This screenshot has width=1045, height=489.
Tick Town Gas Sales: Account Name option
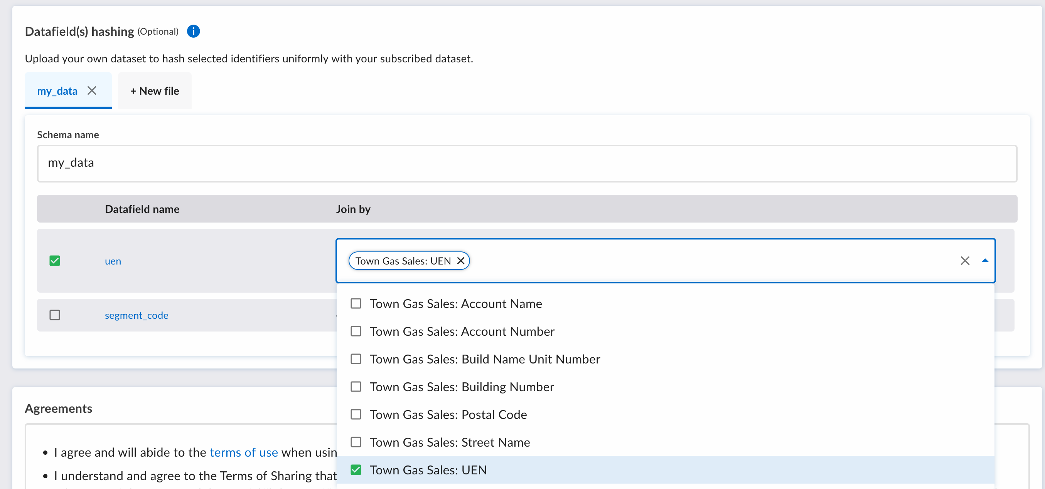pos(356,303)
